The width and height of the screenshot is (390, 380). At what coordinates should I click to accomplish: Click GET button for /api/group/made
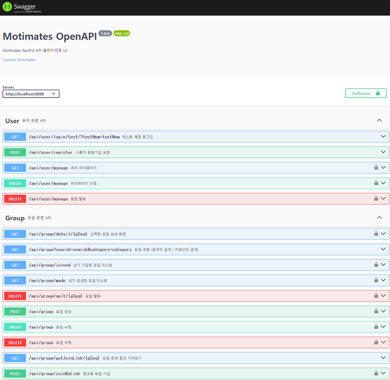pyautogui.click(x=15, y=281)
